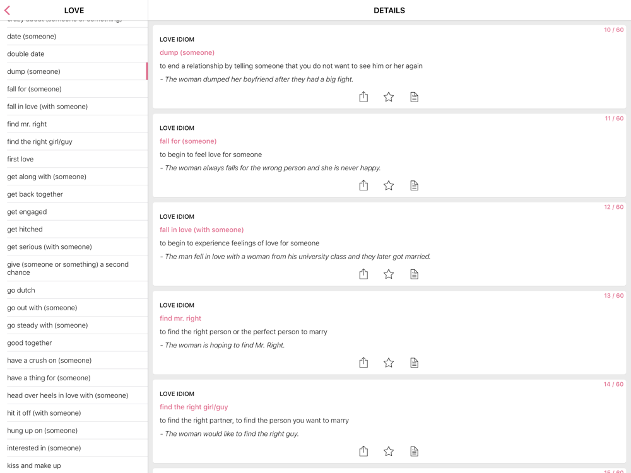The image size is (631, 473).
Task: Click the pink 'find mr. right' title link
Action: (x=180, y=318)
